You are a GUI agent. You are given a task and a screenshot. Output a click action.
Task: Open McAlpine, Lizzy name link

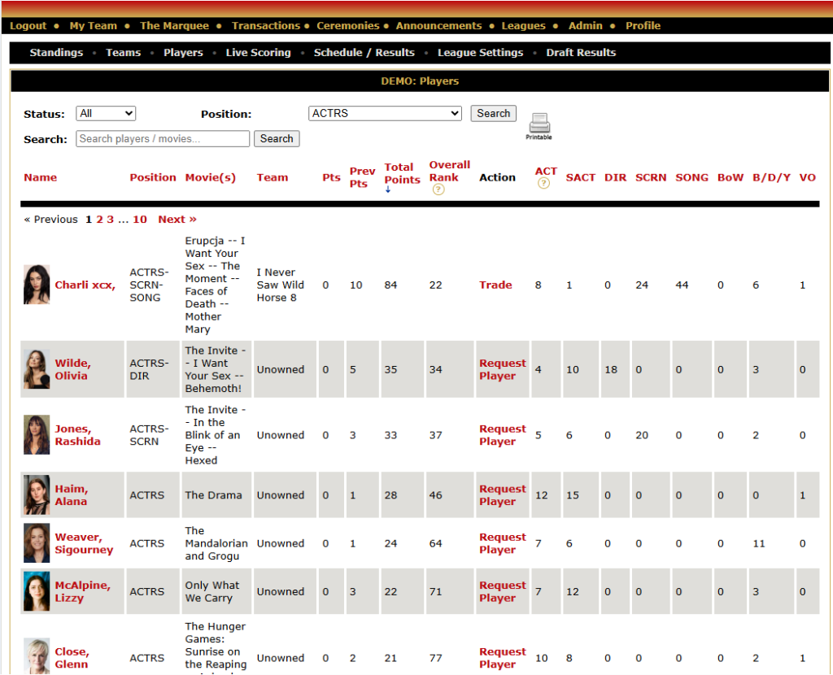tap(82, 591)
